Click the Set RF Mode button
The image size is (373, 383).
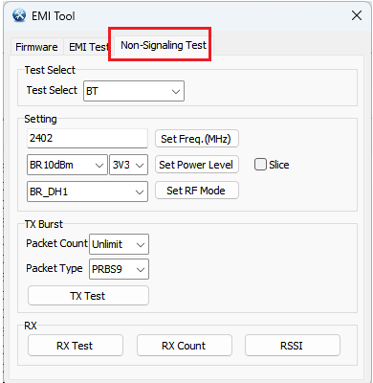pyautogui.click(x=197, y=191)
